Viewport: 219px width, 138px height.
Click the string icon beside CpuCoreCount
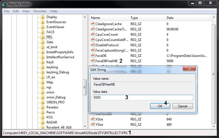93,35
